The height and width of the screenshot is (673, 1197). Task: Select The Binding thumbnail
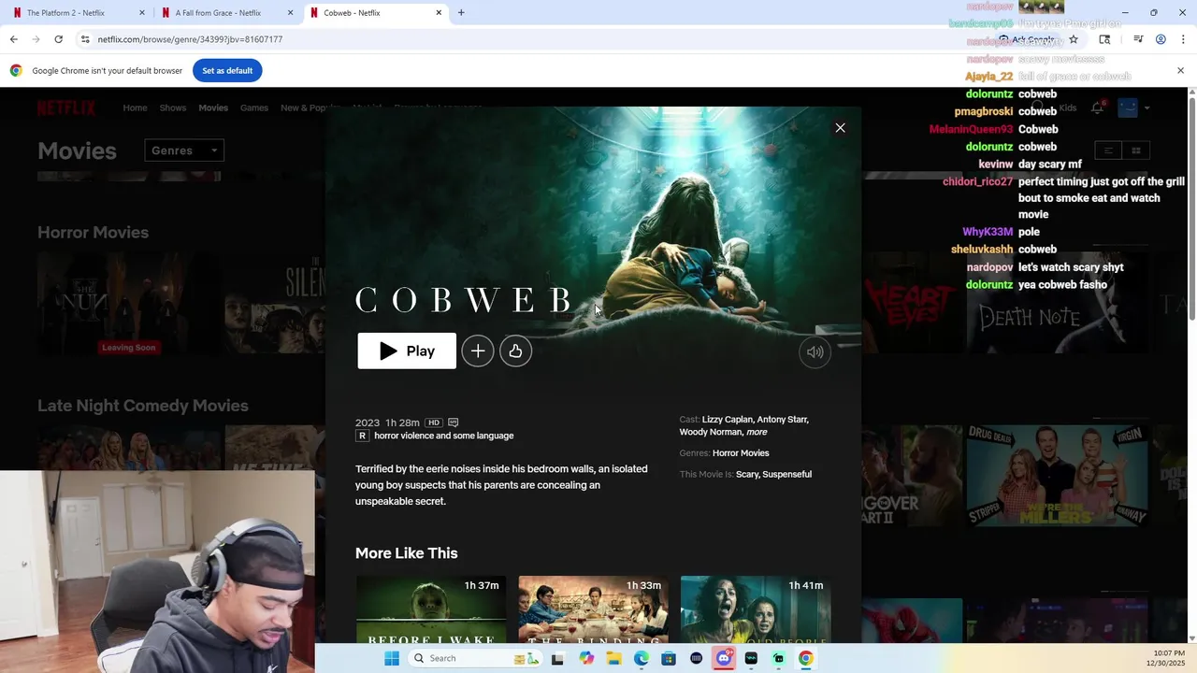pos(594,609)
